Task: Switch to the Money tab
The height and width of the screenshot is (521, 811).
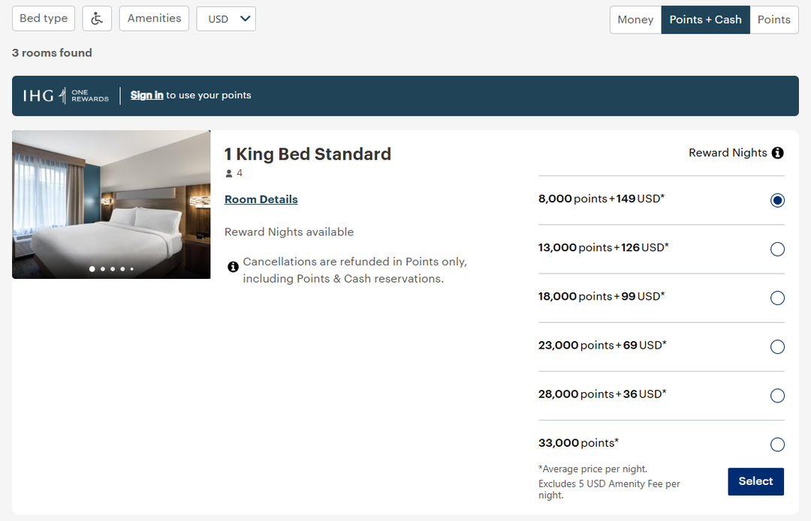Action: pos(635,19)
